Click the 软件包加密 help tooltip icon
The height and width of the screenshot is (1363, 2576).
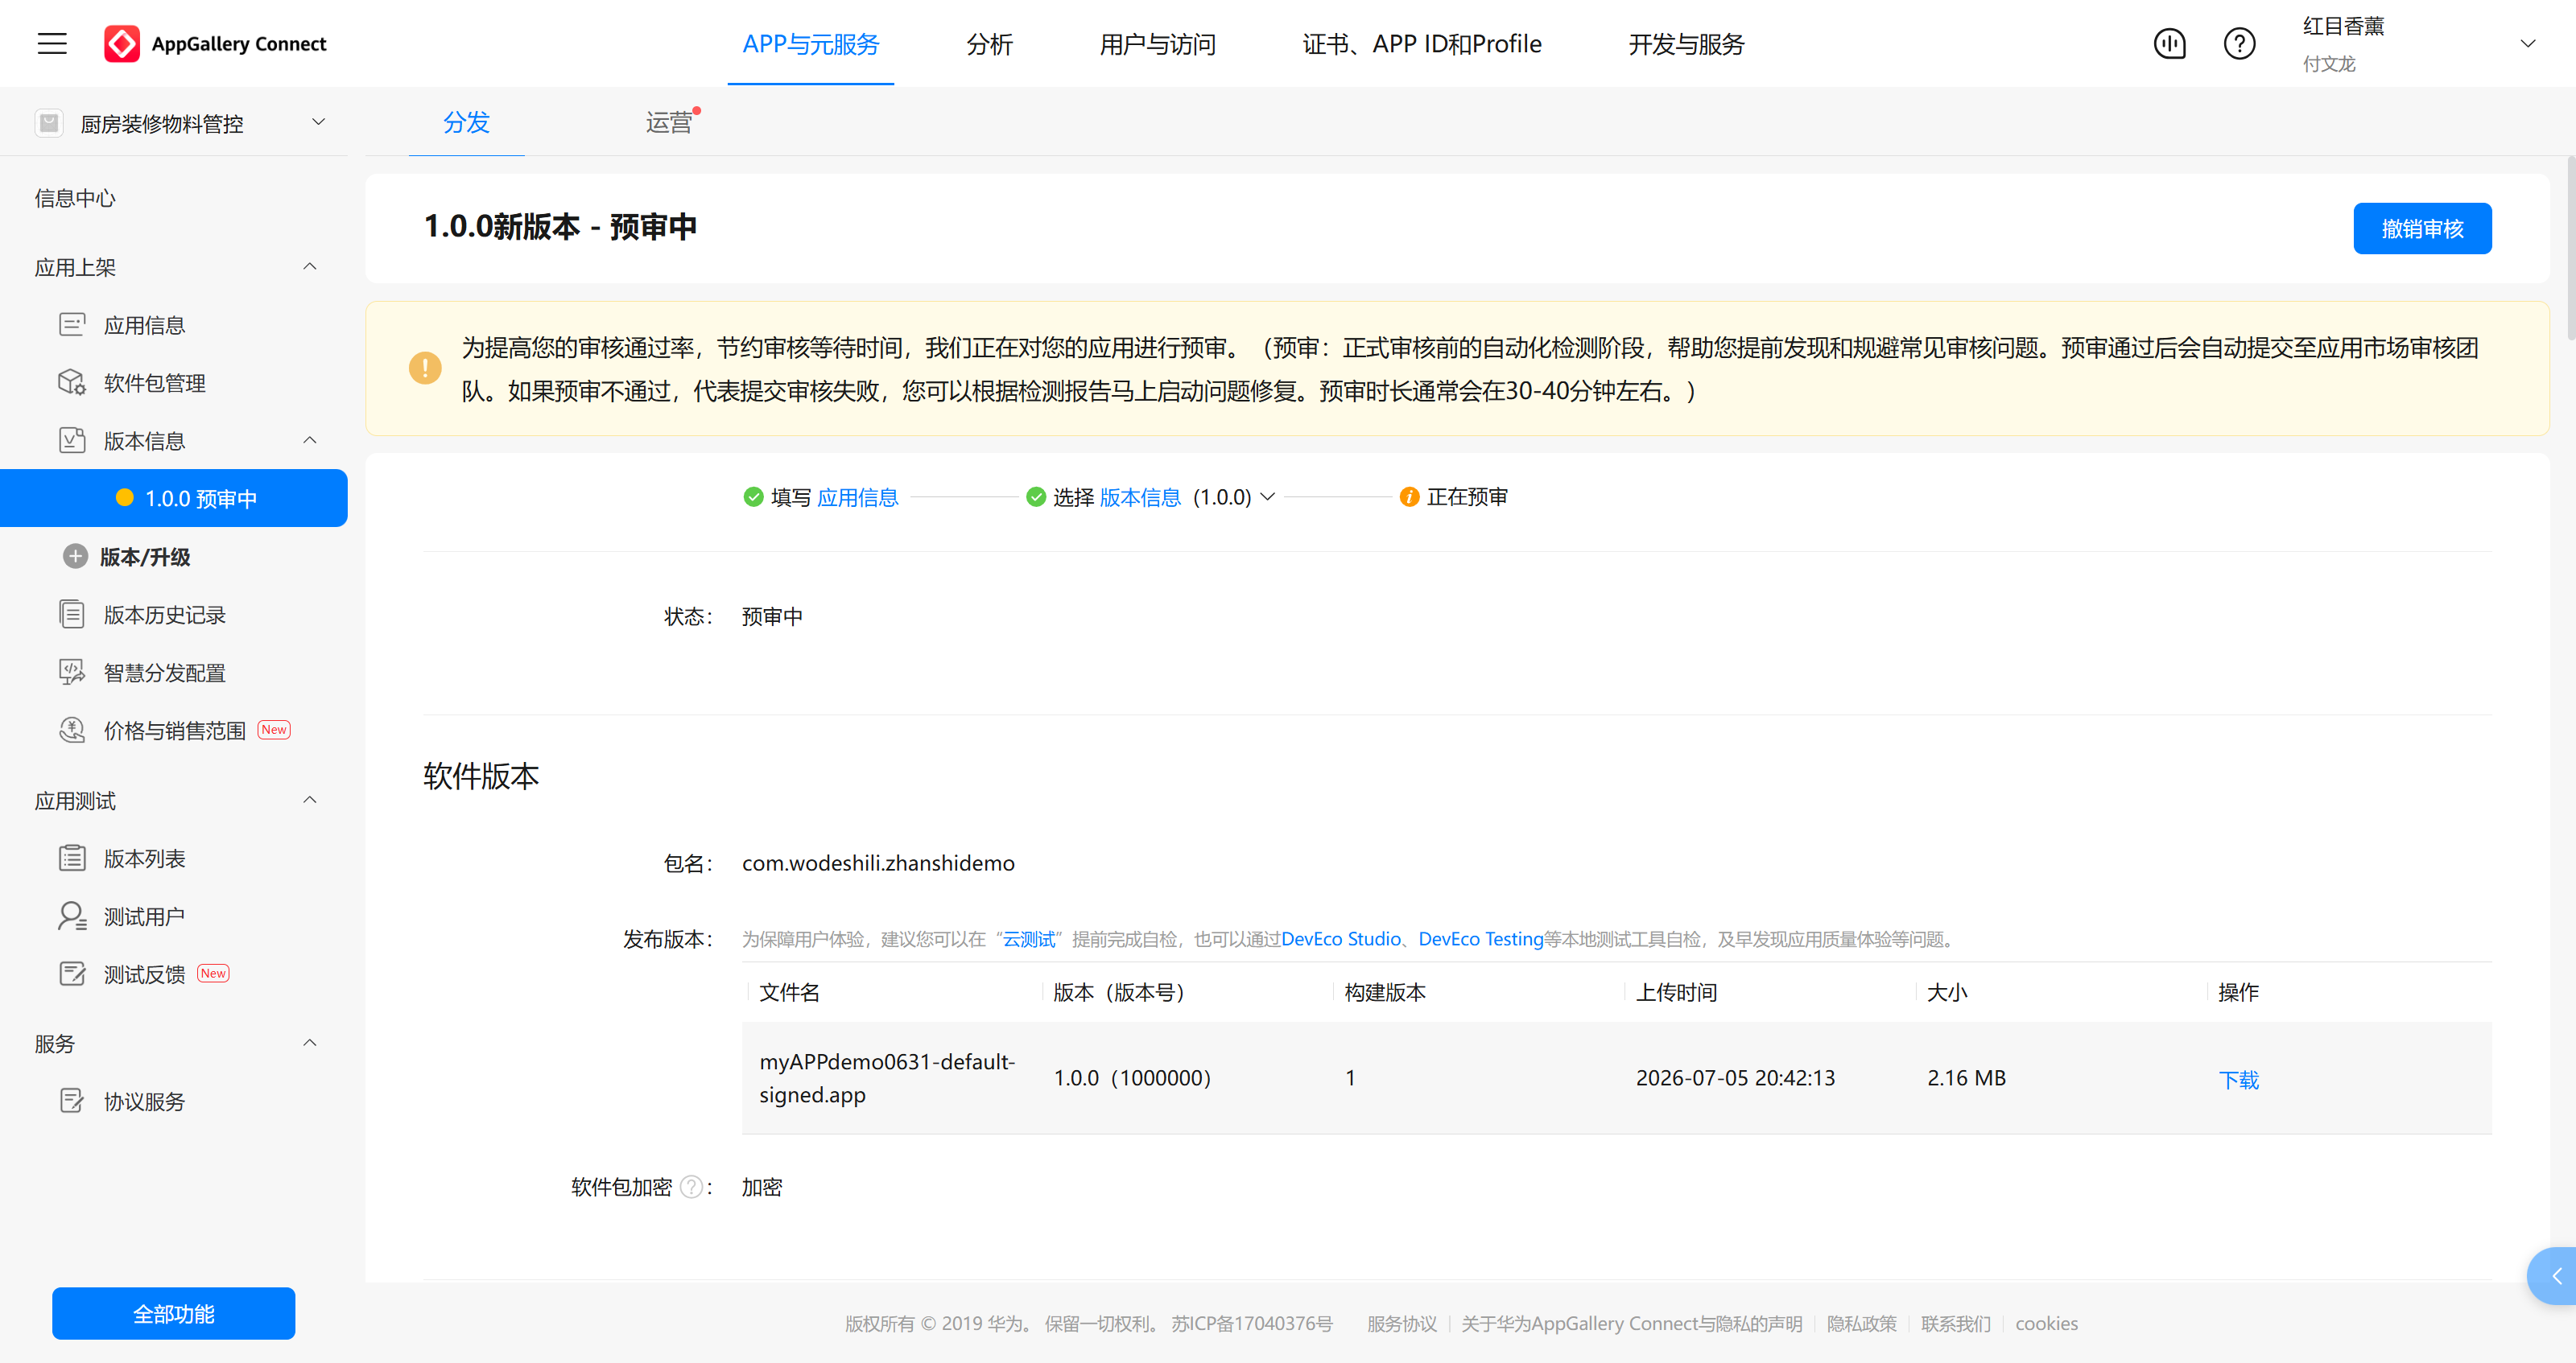[x=691, y=1186]
